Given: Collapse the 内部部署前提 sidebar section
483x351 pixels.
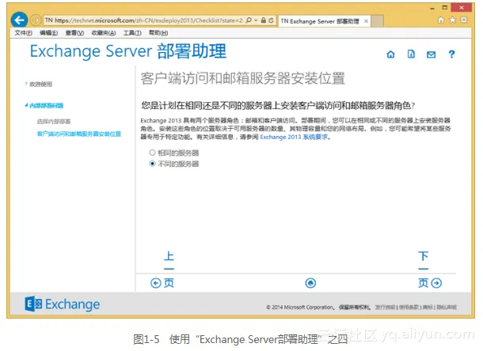Looking at the screenshot, I should pos(45,104).
